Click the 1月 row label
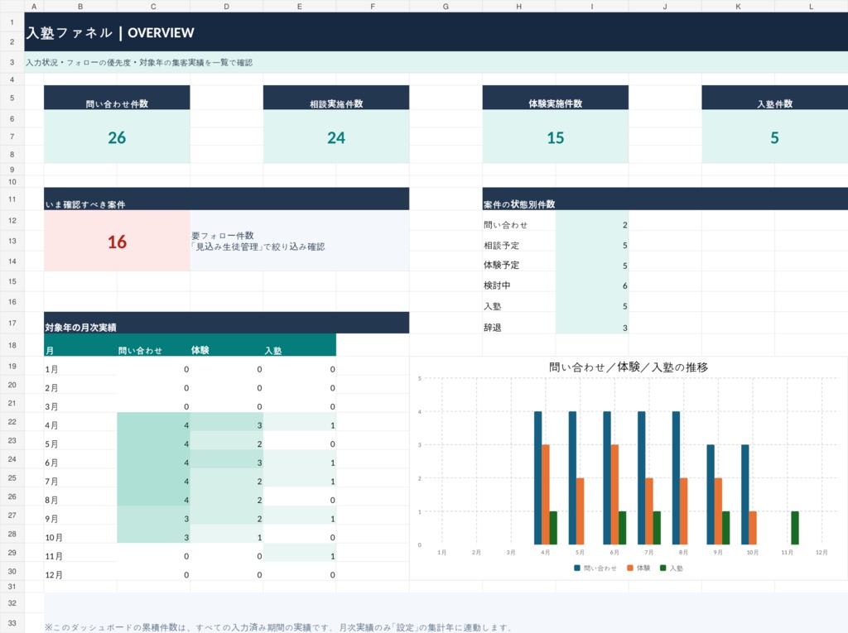Image resolution: width=848 pixels, height=633 pixels. pos(51,370)
